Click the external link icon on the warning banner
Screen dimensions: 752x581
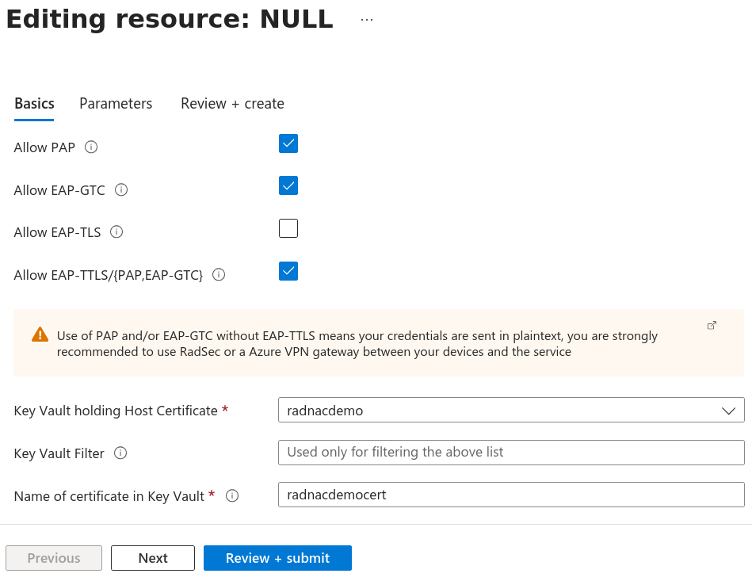712,325
